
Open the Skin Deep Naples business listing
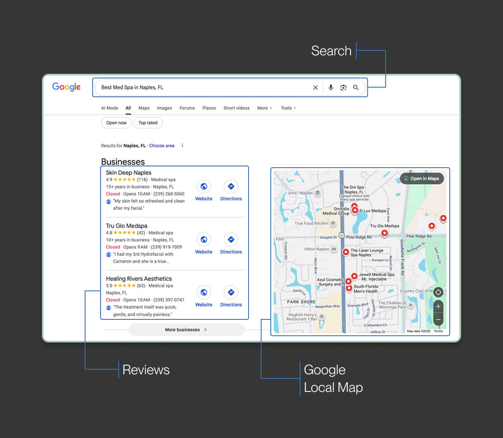(x=129, y=173)
